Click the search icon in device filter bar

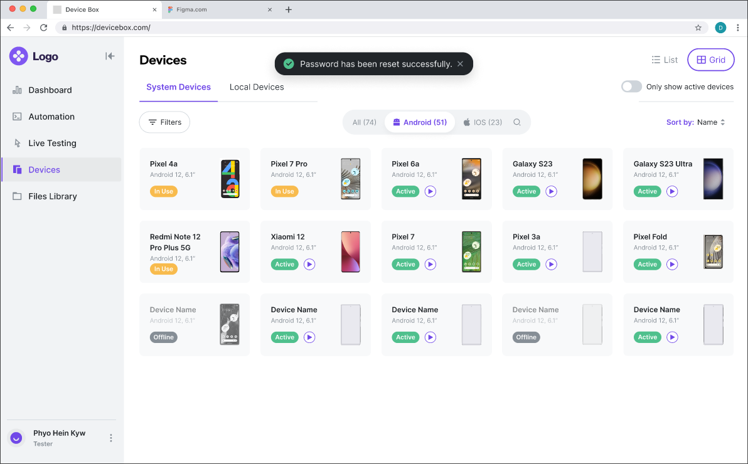point(517,122)
